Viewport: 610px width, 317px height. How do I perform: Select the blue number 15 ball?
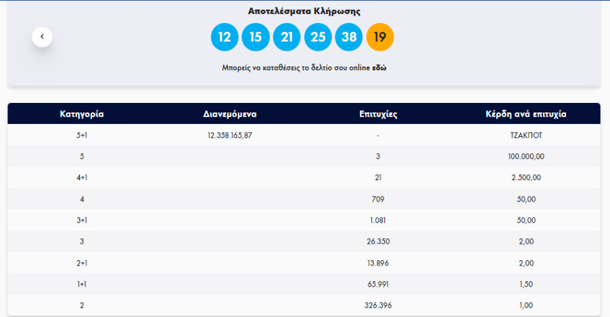pyautogui.click(x=256, y=37)
